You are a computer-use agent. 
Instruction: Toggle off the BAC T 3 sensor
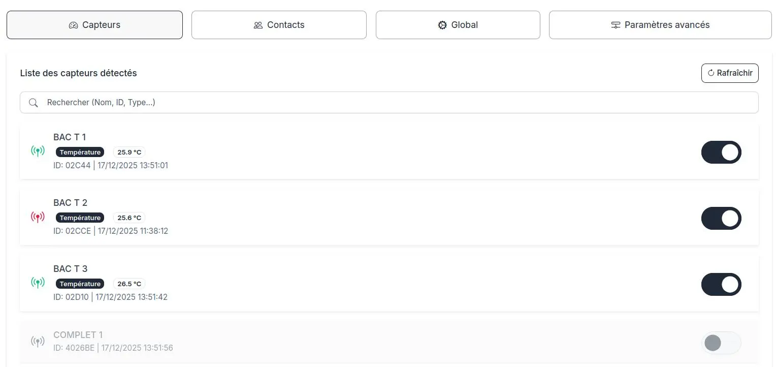(x=721, y=285)
